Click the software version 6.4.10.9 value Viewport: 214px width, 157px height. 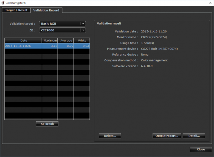pyautogui.click(x=147, y=66)
